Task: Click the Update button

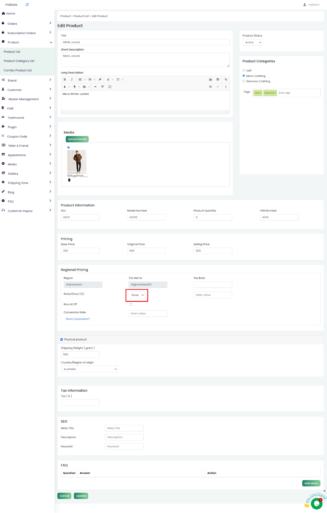Action: click(x=81, y=496)
